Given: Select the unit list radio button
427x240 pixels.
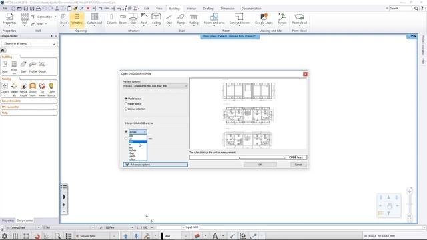Looking at the screenshot, I should [126, 132].
